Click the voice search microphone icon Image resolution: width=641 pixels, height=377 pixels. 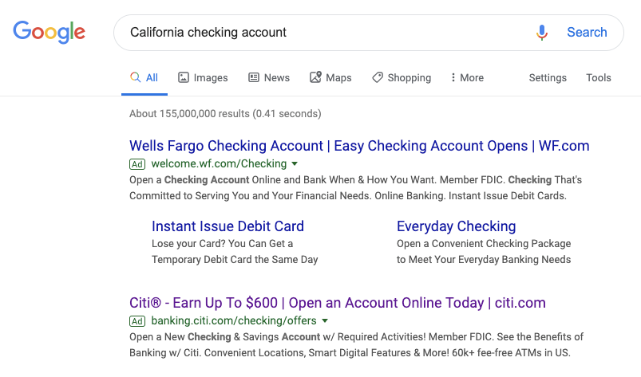[542, 33]
